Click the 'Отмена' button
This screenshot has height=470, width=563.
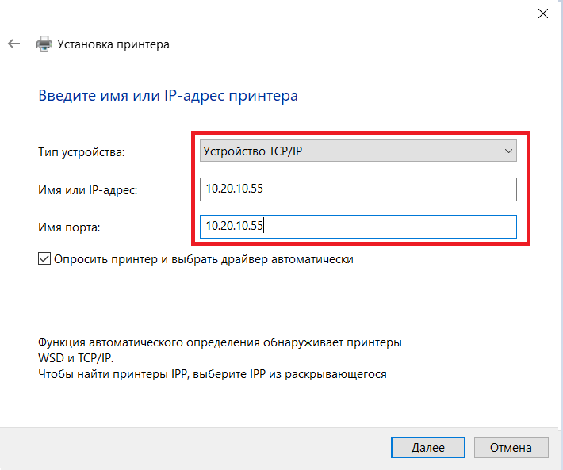point(511,447)
